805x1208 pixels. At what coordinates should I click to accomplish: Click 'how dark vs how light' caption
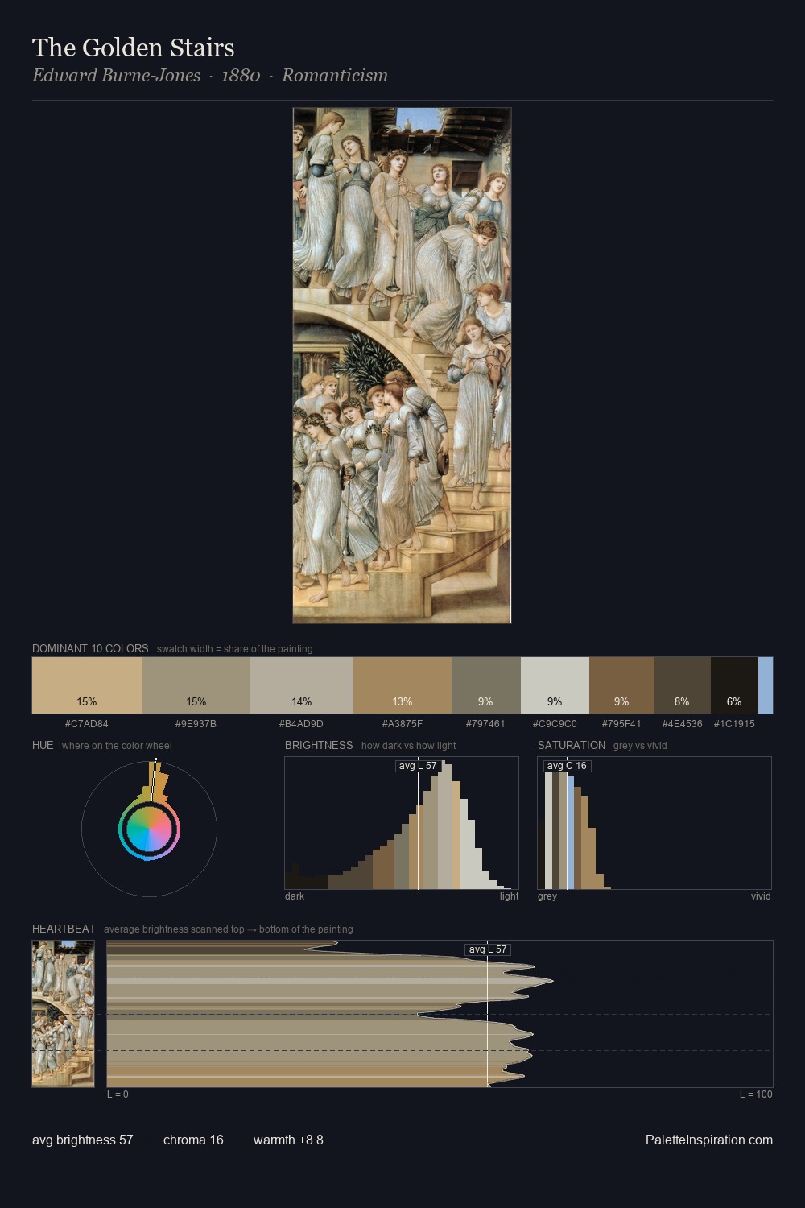[408, 746]
